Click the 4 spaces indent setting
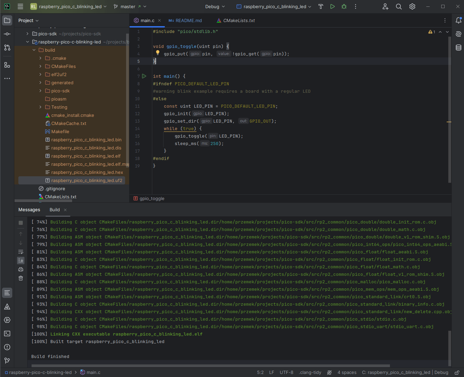 tap(347, 373)
